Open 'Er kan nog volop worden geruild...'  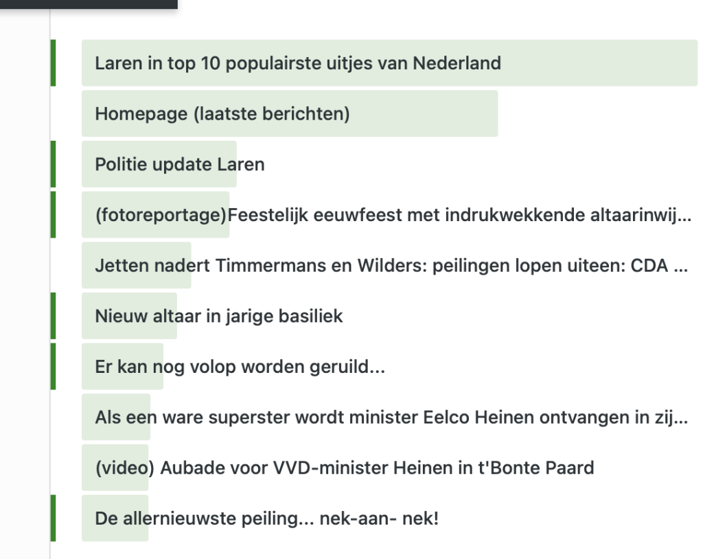click(x=240, y=367)
